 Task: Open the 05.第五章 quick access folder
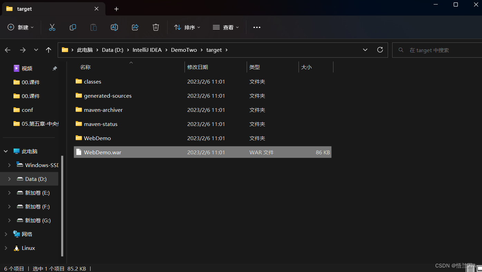pyautogui.click(x=36, y=124)
